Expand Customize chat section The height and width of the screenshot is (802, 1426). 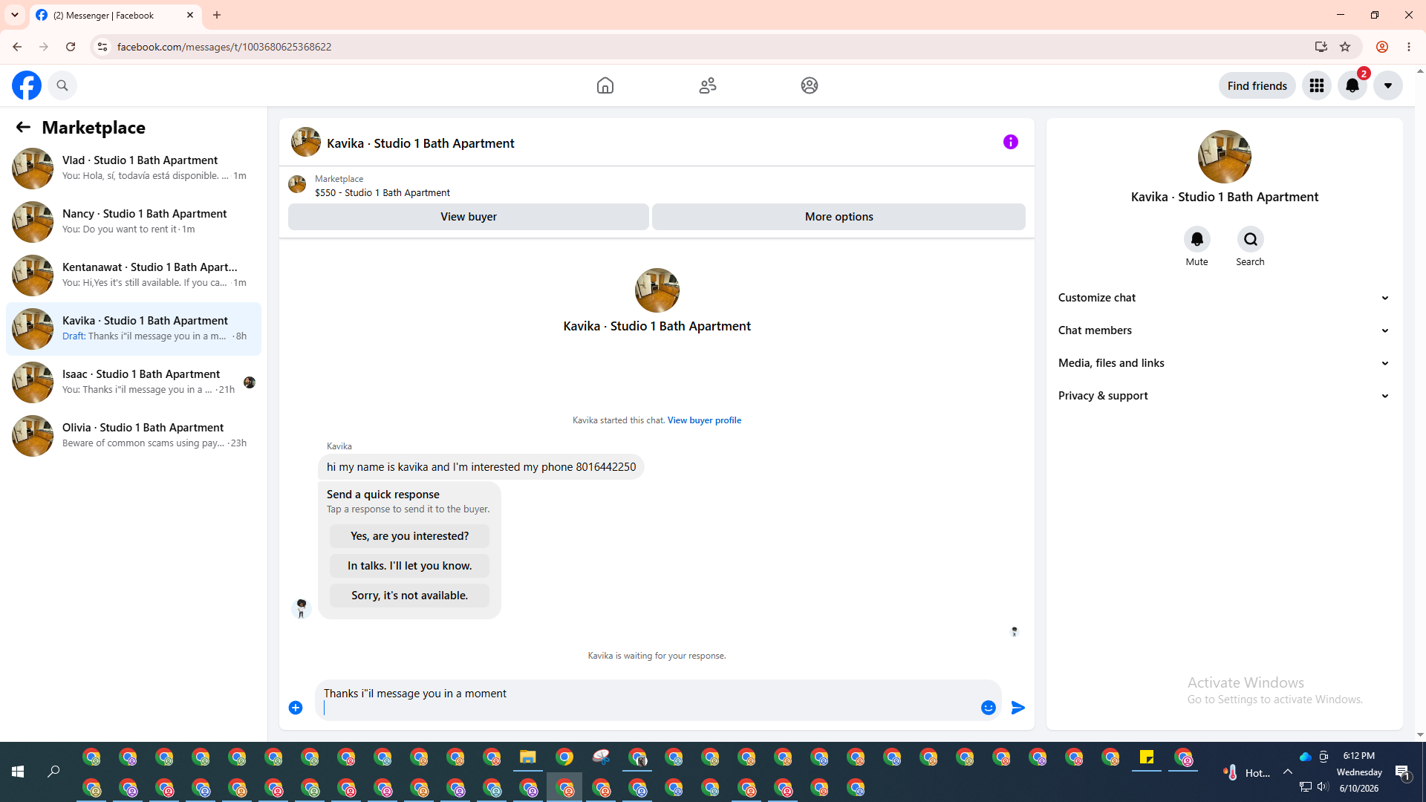click(1225, 298)
